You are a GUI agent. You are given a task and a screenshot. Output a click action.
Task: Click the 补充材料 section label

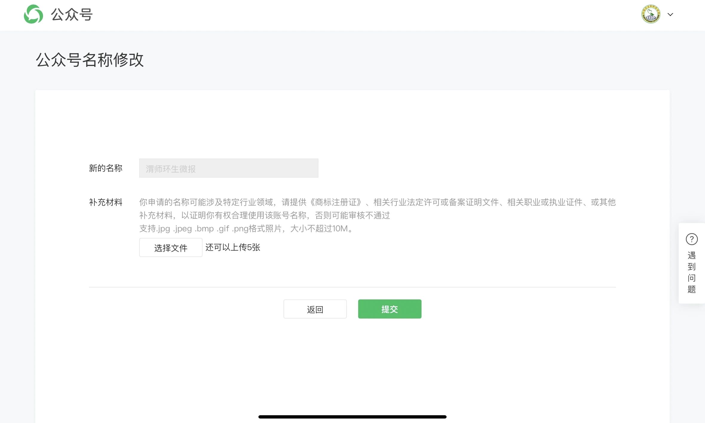point(105,202)
